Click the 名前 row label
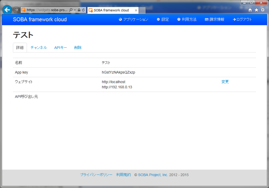 click(19, 63)
